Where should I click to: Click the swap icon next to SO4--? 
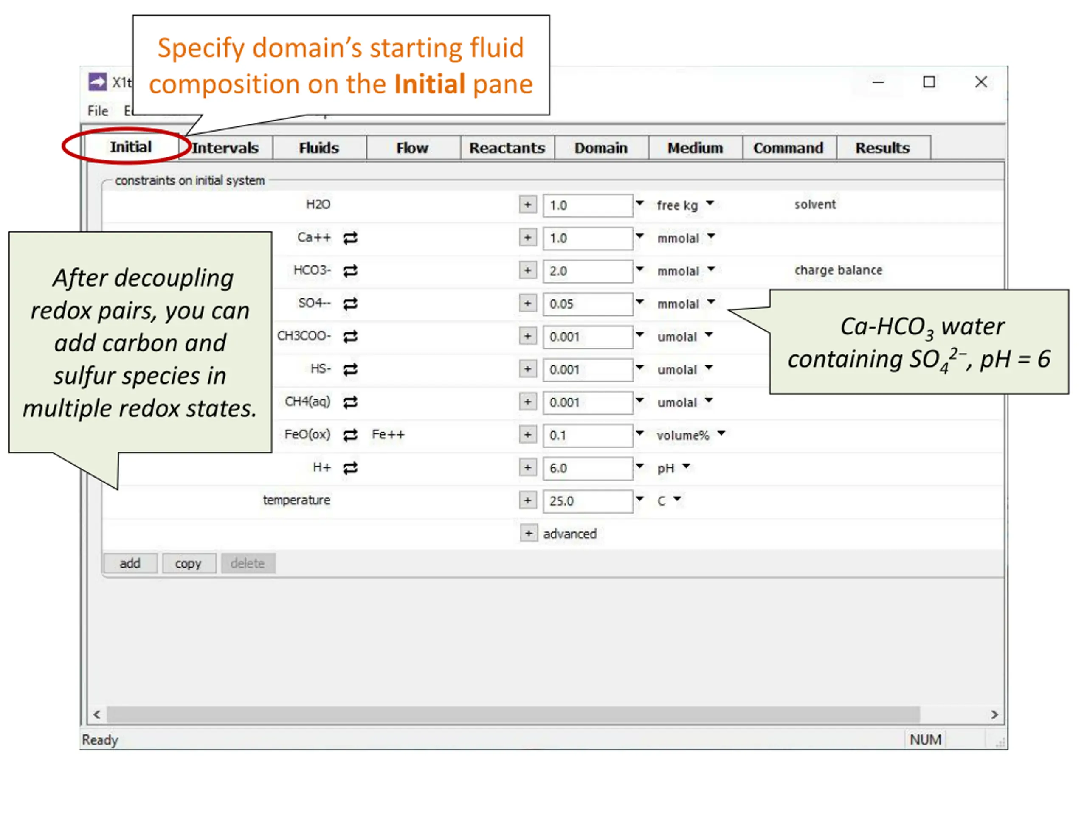click(350, 304)
